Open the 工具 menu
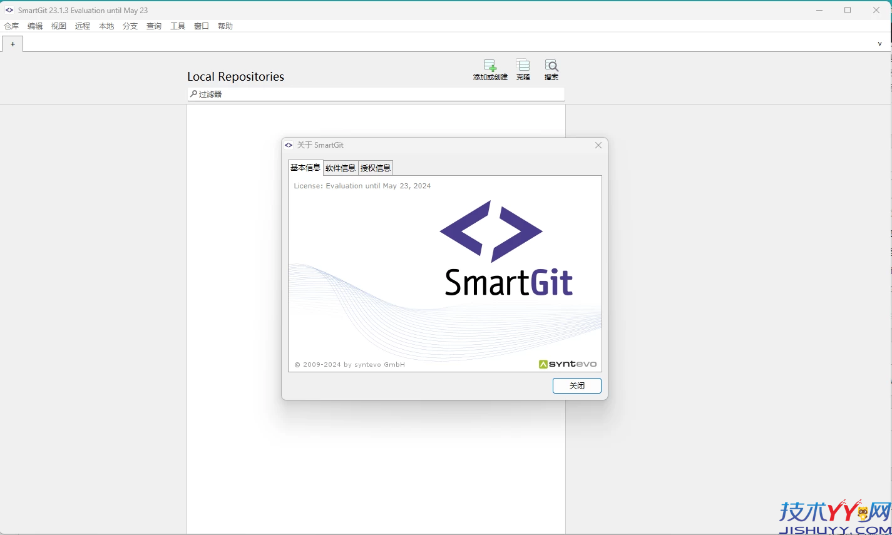Viewport: 892px width, 535px height. [x=178, y=26]
